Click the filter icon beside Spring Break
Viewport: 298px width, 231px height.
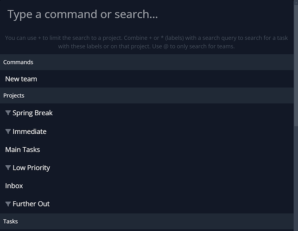[x=8, y=113]
